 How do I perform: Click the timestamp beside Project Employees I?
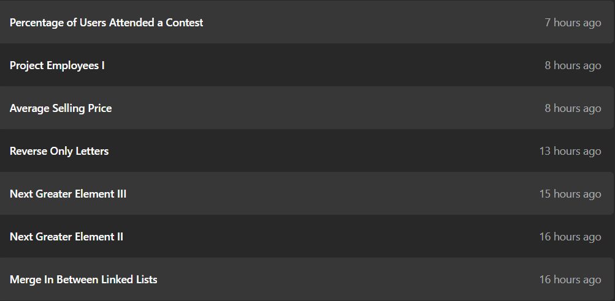click(573, 65)
